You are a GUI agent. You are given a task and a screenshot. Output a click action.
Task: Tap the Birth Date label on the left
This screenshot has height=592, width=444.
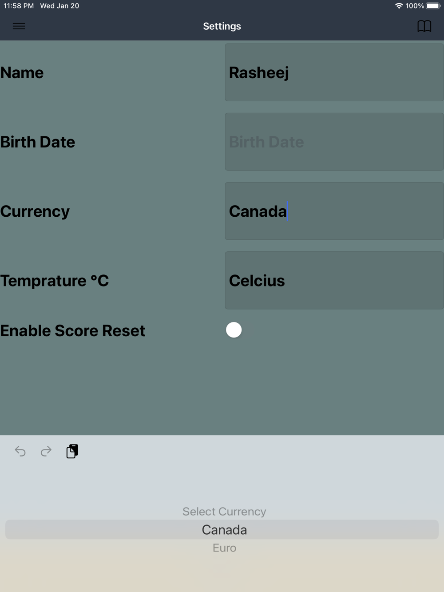coord(38,142)
